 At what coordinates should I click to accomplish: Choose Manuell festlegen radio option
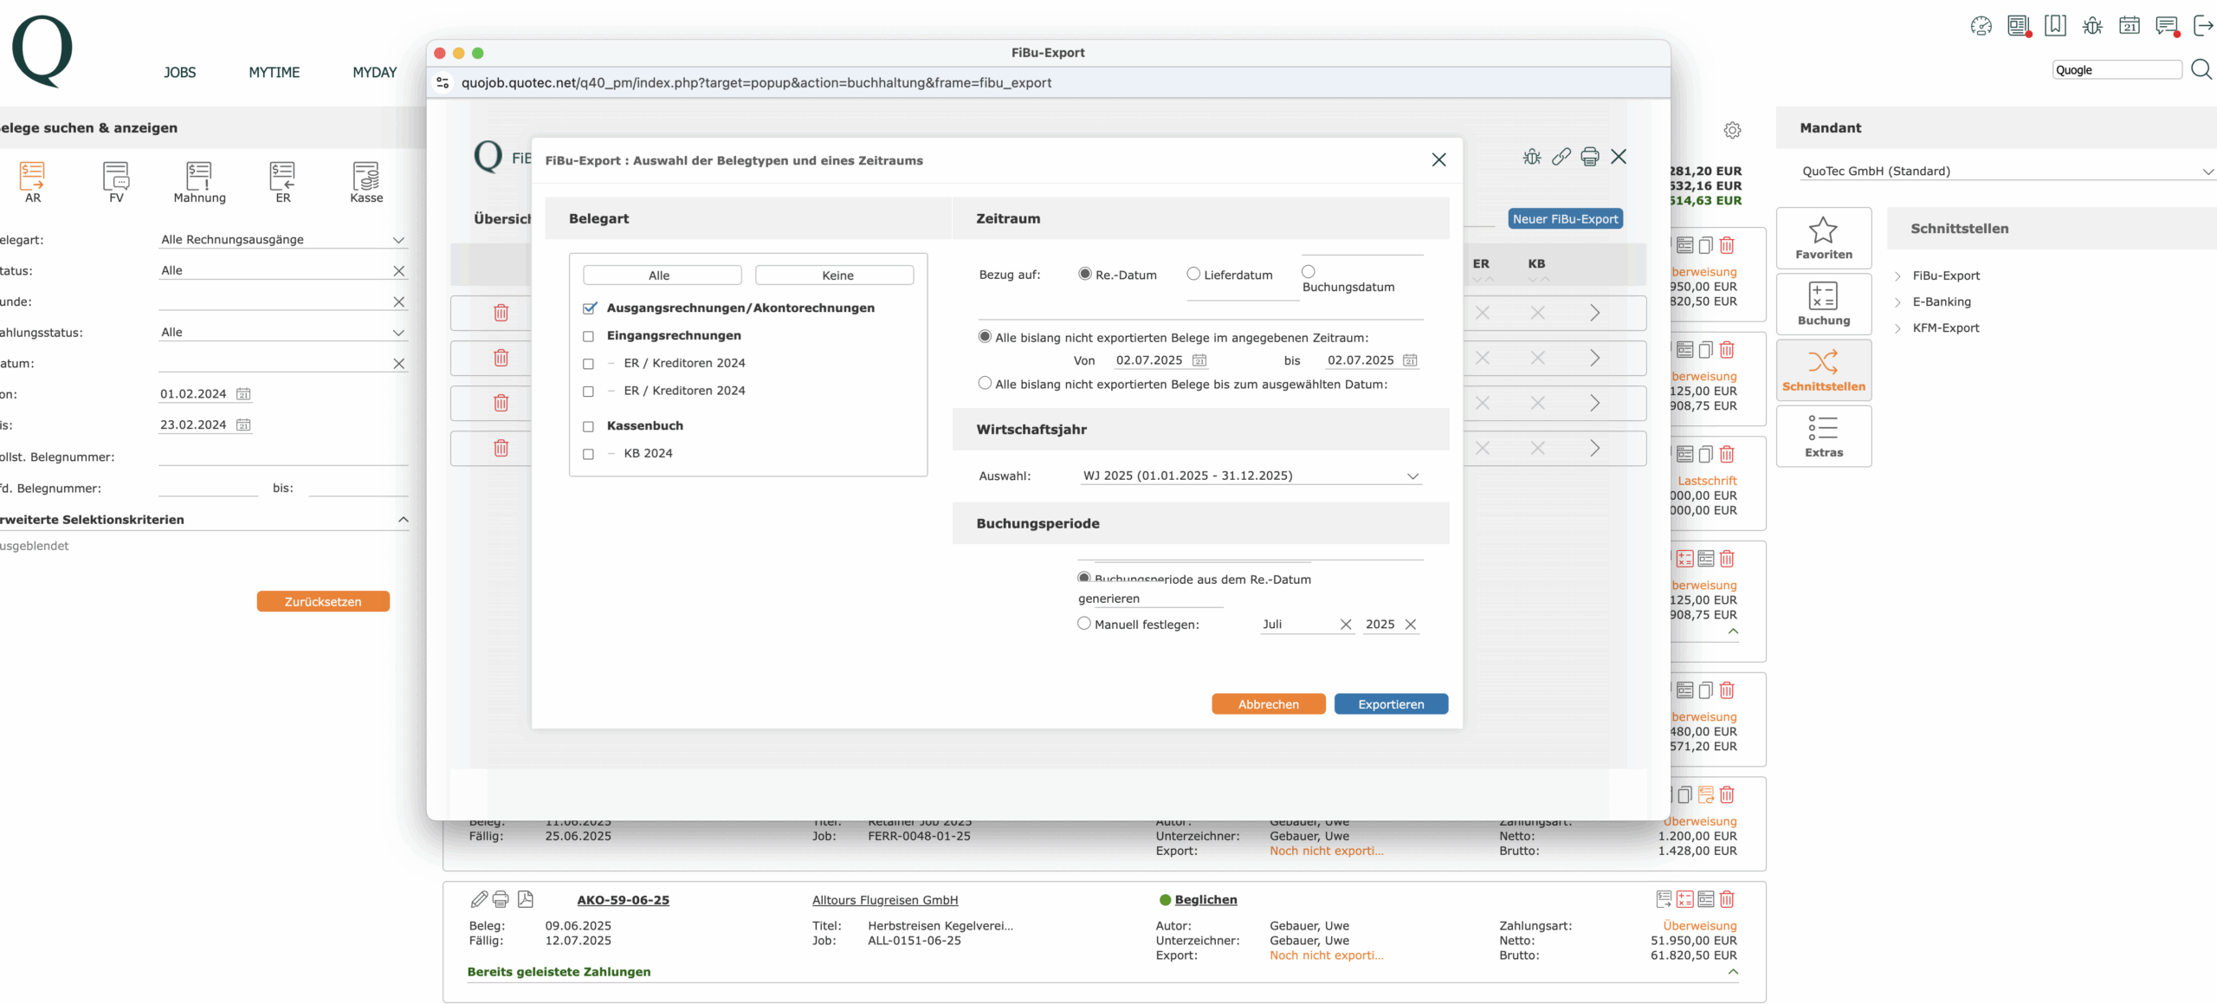coord(1083,623)
